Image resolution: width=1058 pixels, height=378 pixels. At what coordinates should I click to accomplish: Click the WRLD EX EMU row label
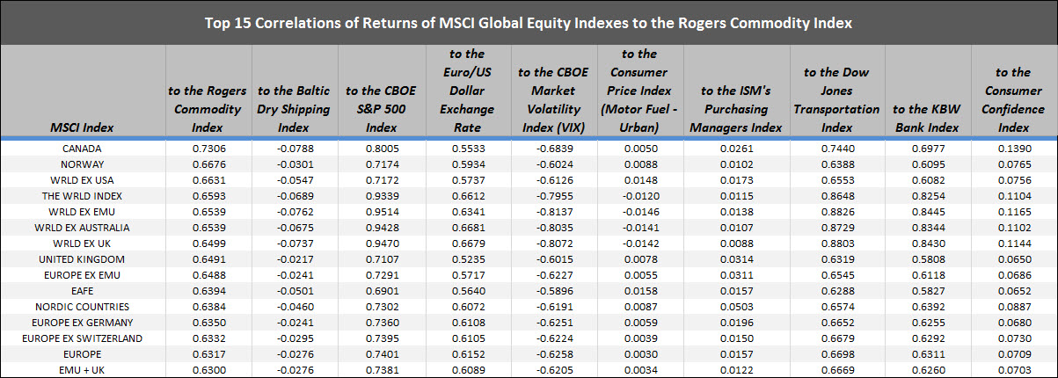tap(83, 212)
